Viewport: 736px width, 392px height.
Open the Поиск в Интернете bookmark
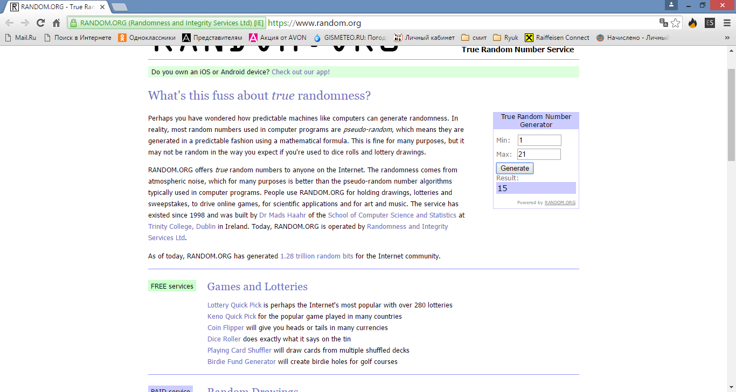click(x=78, y=38)
